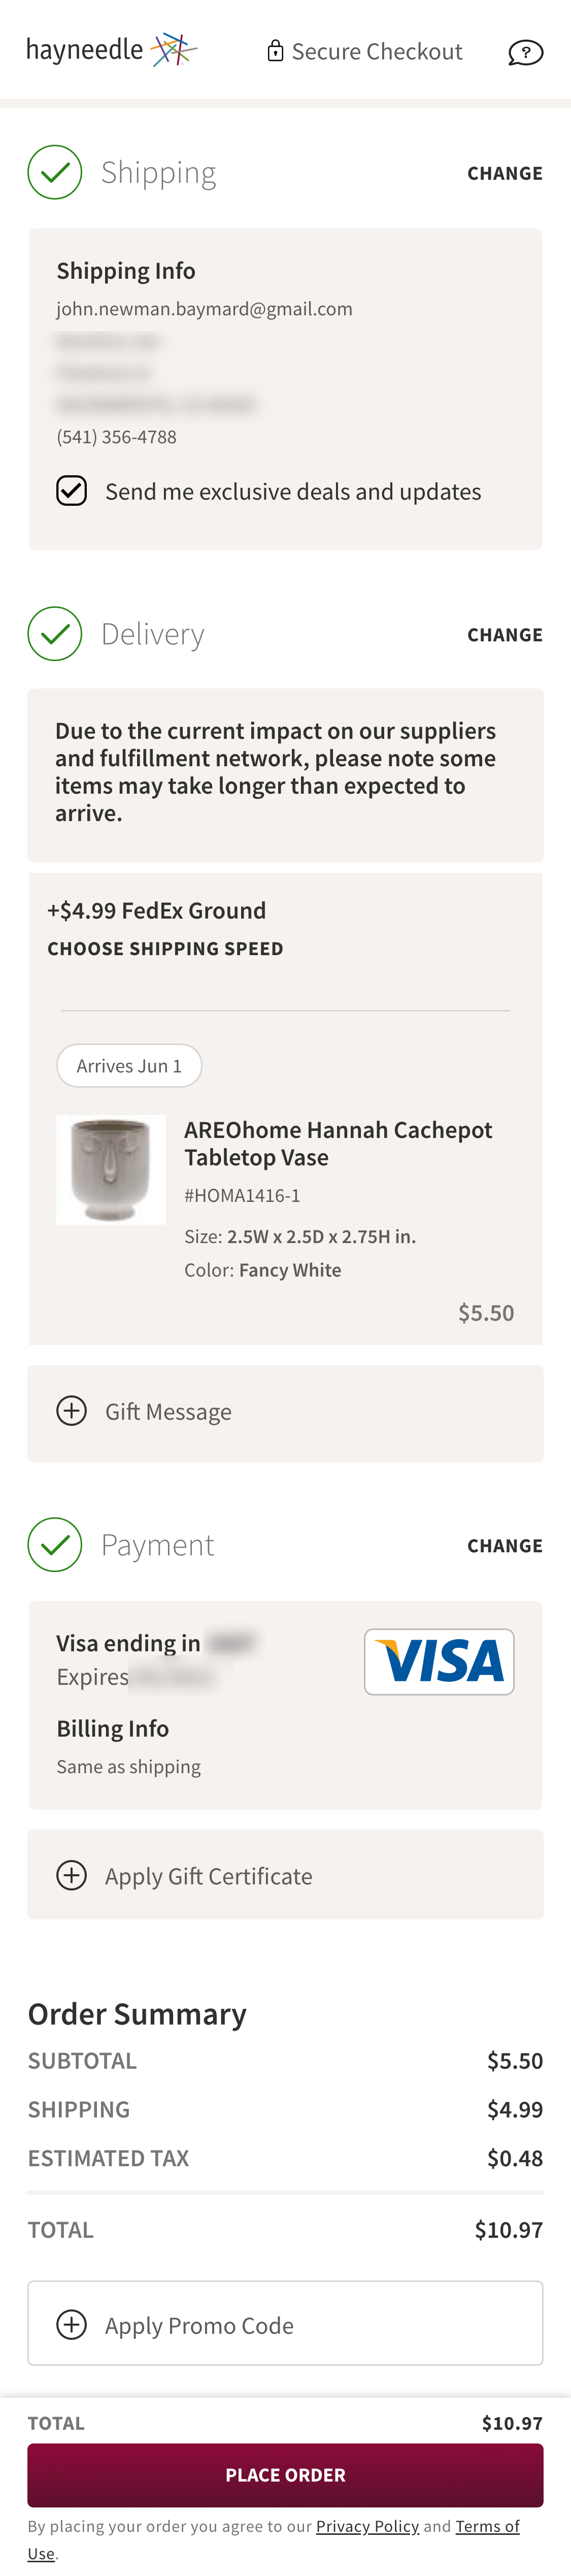Click CHANGE next to Delivery
571x2576 pixels.
pos(504,633)
